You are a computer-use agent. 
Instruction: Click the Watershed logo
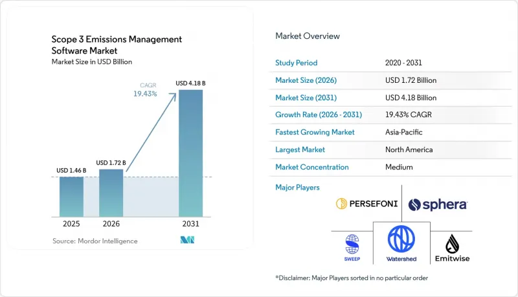(401, 243)
